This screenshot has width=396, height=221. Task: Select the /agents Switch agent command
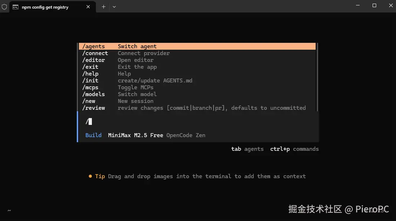click(197, 46)
